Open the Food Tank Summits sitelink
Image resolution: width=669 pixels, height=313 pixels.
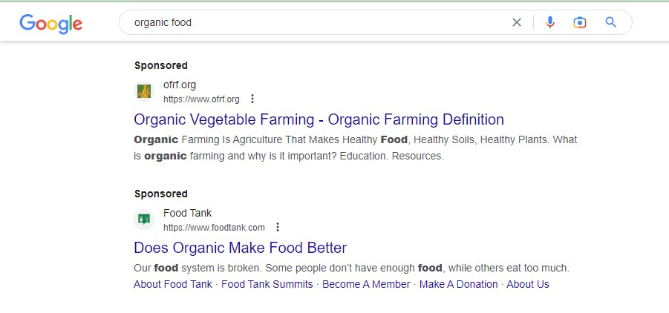pyautogui.click(x=267, y=284)
